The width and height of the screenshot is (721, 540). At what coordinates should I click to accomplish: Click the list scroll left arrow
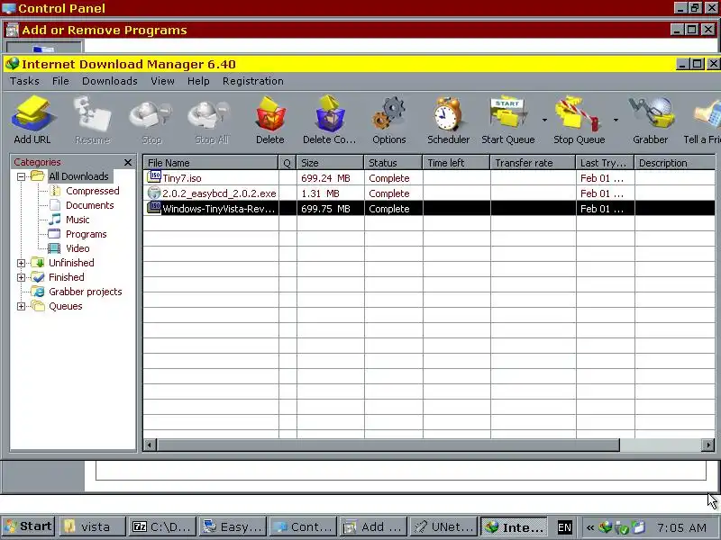[x=150, y=445]
